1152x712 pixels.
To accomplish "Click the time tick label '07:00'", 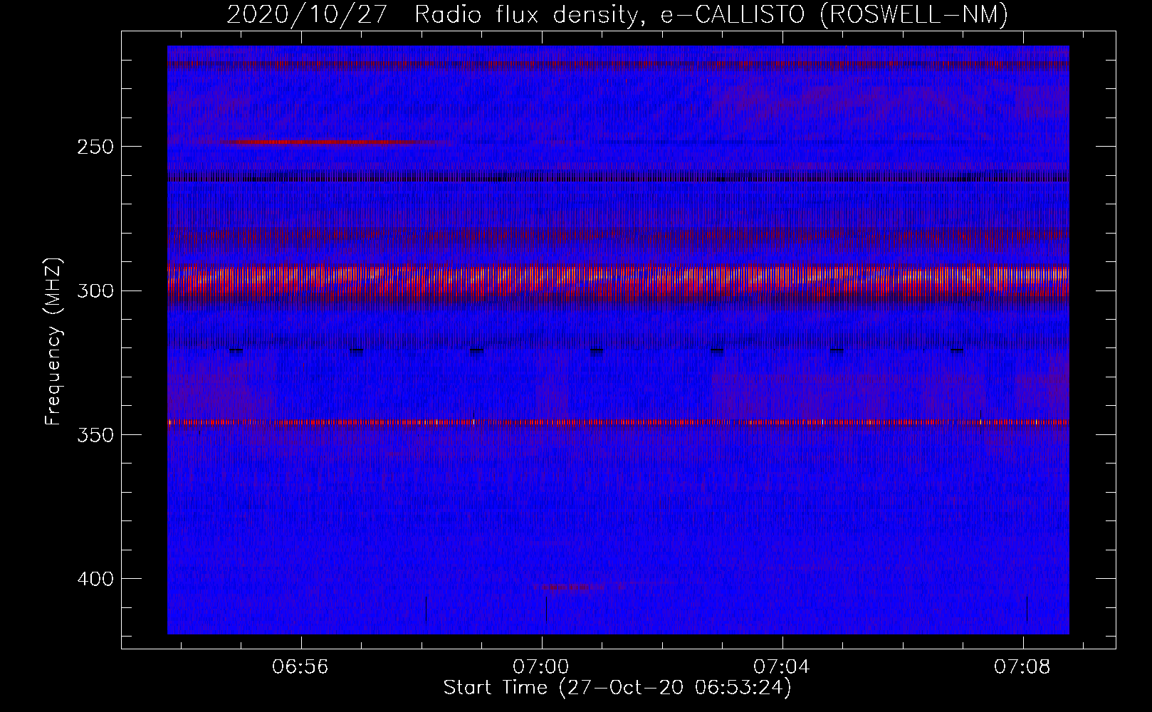I will (541, 667).
